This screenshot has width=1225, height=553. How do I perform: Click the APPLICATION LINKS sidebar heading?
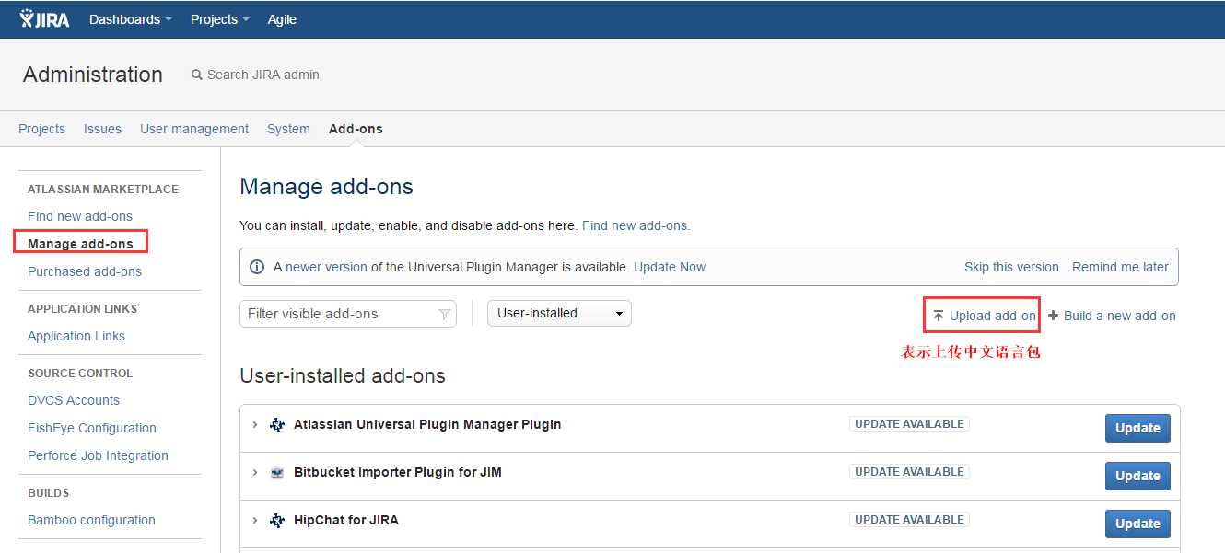pyautogui.click(x=82, y=308)
